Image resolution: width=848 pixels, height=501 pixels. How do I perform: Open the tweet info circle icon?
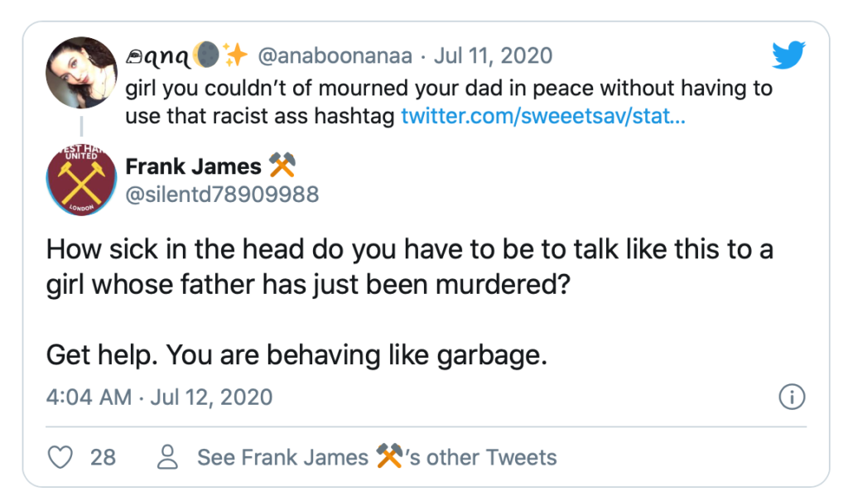coord(793,397)
